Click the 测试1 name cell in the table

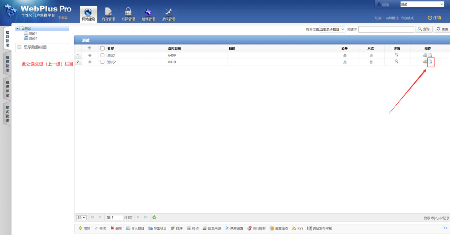(111, 55)
